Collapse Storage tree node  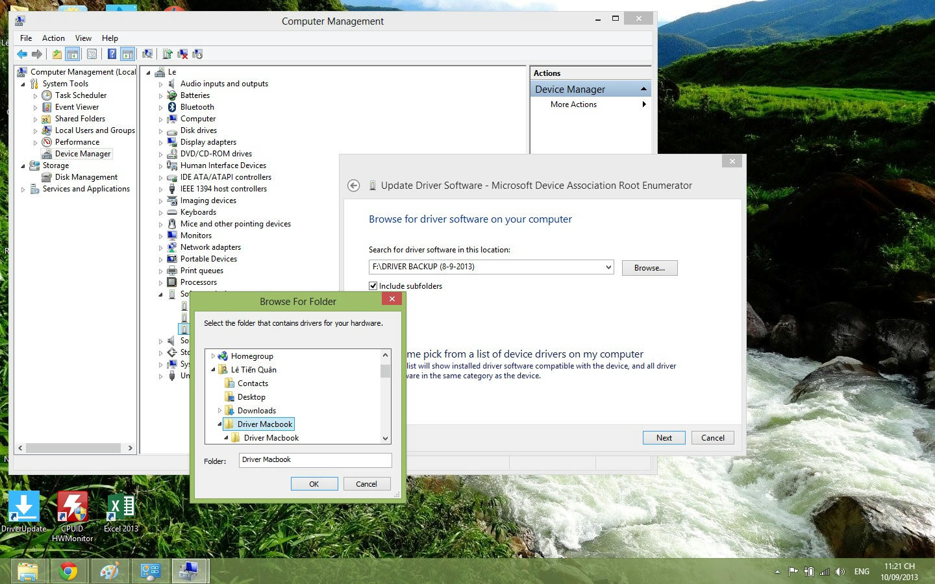coord(23,166)
